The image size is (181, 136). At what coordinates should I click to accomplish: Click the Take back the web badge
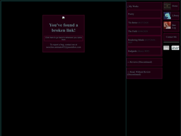tap(175, 48)
